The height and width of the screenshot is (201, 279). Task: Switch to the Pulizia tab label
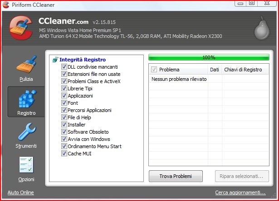click(x=26, y=79)
